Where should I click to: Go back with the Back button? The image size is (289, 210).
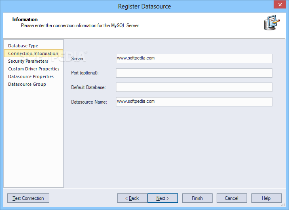(132, 198)
